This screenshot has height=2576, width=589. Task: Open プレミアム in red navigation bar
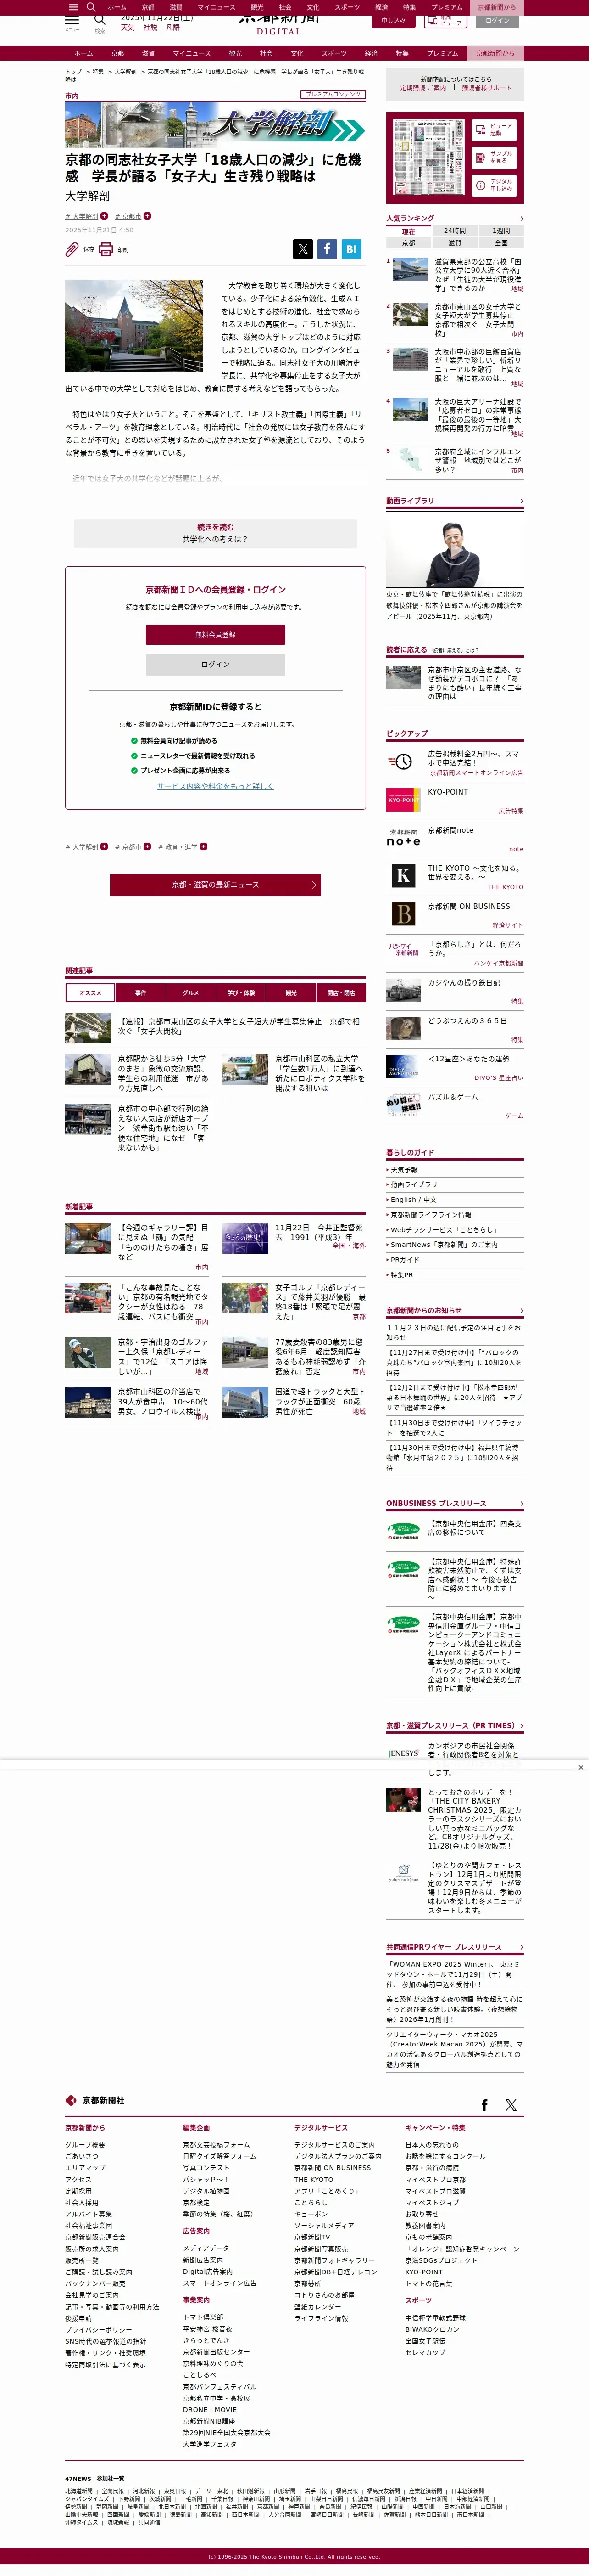[x=442, y=53]
